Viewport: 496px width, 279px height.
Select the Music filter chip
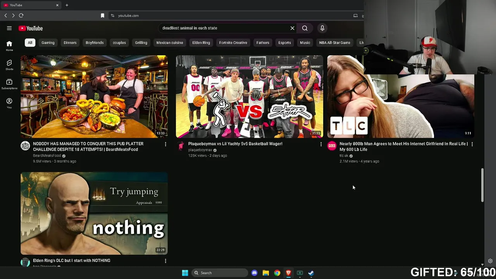pos(305,43)
